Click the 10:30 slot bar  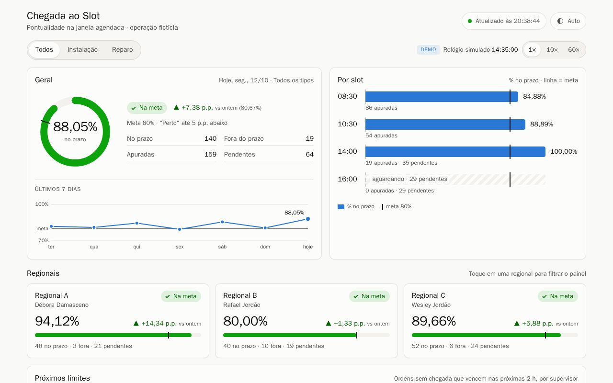[x=445, y=124]
